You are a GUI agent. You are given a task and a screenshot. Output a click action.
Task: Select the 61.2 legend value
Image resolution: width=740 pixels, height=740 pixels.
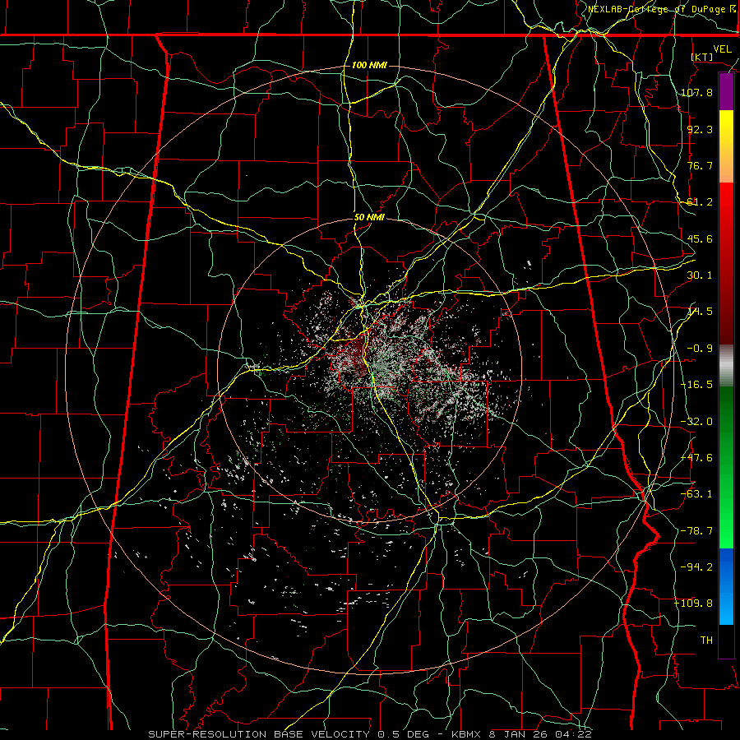[700, 202]
